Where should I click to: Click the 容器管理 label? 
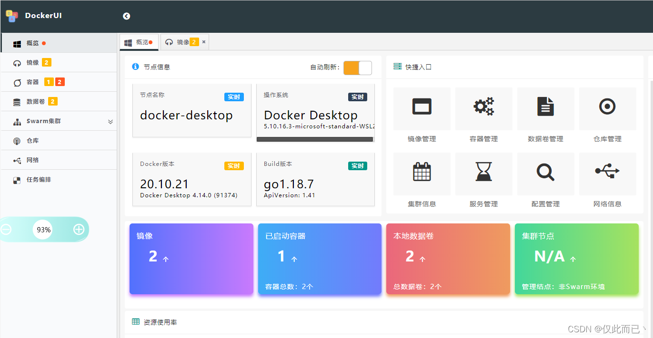click(x=484, y=139)
